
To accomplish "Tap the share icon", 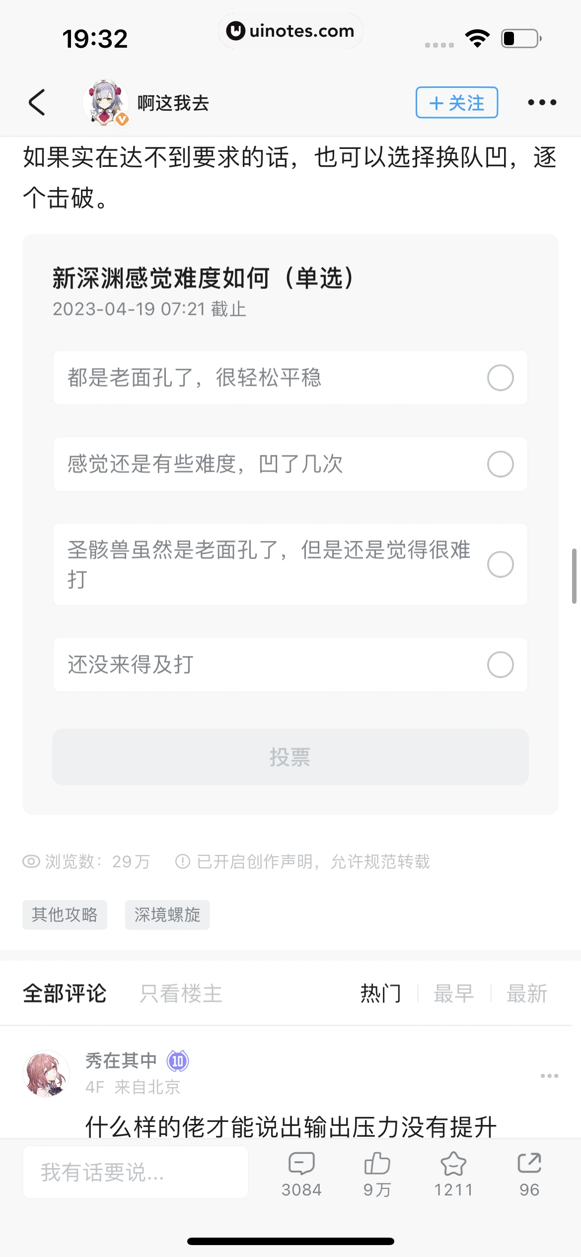I will pos(529,1163).
